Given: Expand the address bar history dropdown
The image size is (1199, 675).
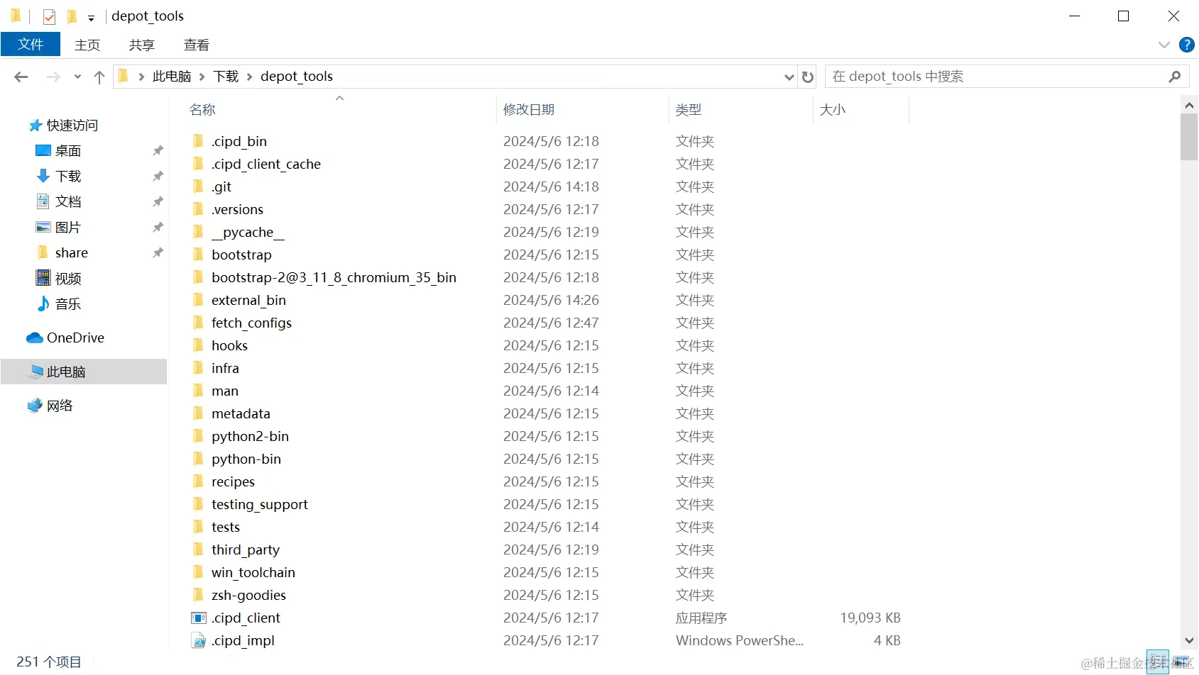Looking at the screenshot, I should pyautogui.click(x=789, y=77).
